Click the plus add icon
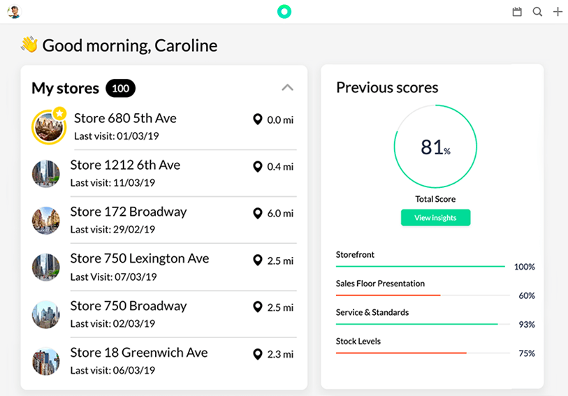The height and width of the screenshot is (396, 568). (x=558, y=12)
